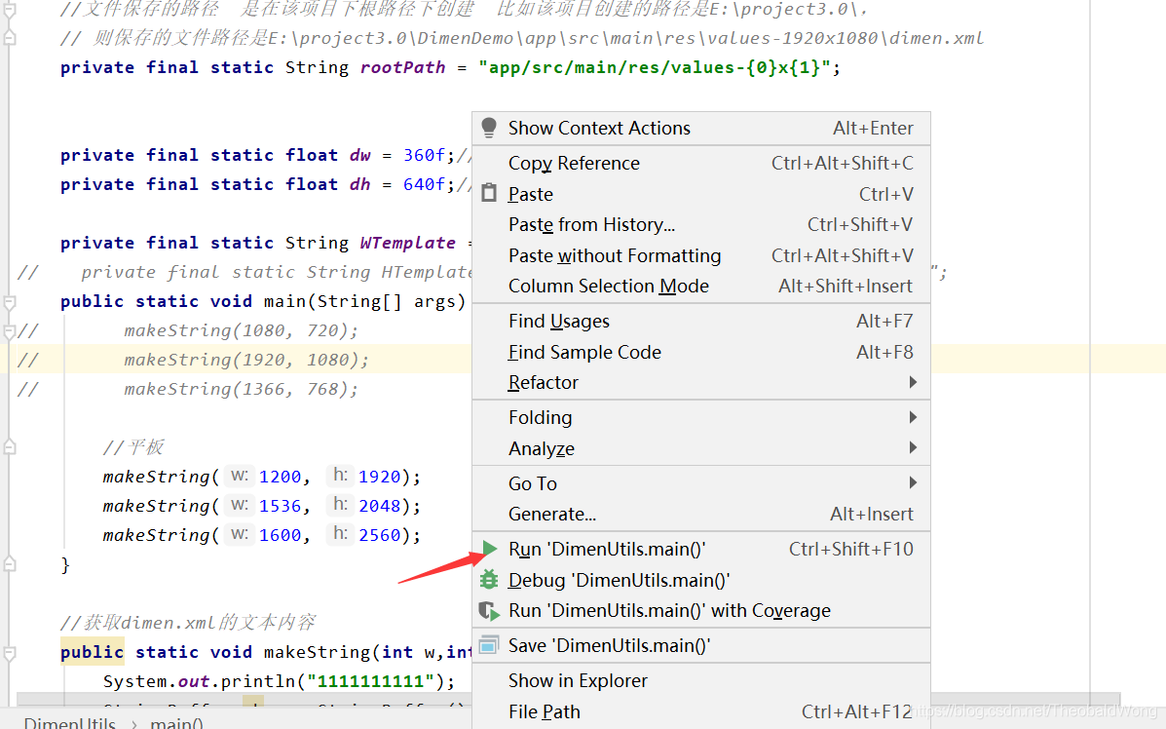Image resolution: width=1166 pixels, height=729 pixels.
Task: Click the Show Context Actions bulb icon
Action: click(x=489, y=128)
